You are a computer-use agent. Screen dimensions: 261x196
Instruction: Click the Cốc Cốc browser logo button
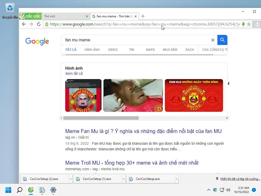[x=30, y=16]
